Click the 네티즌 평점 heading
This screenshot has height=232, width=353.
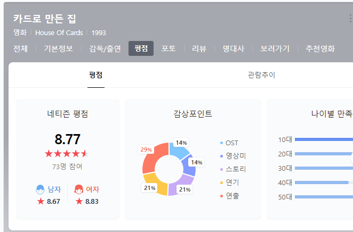point(68,114)
